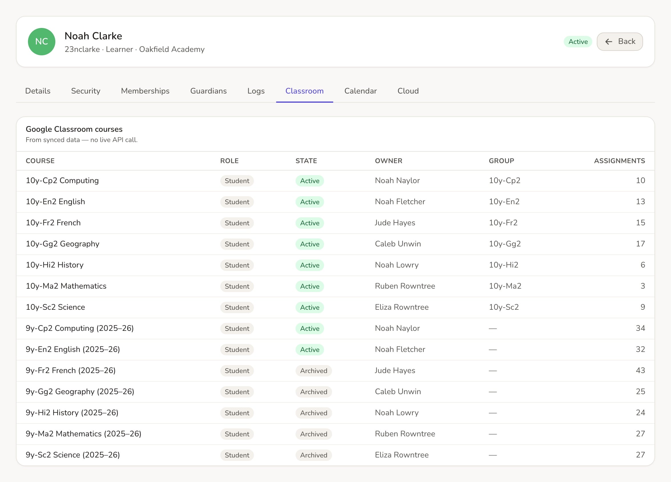
Task: Click owner Eliza Rowntree in 10y-Sc2 row
Action: (402, 307)
